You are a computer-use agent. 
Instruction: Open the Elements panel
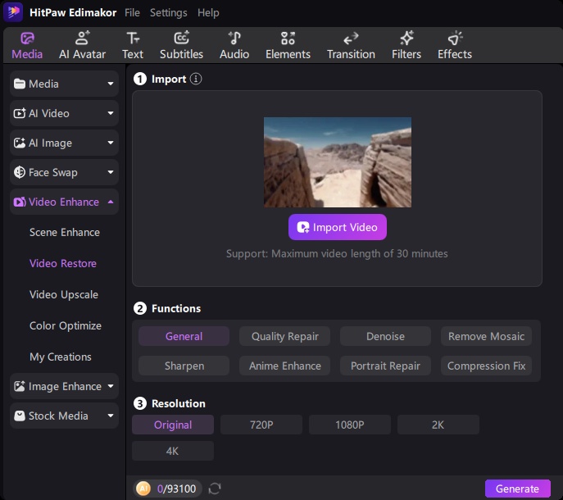[x=288, y=46]
